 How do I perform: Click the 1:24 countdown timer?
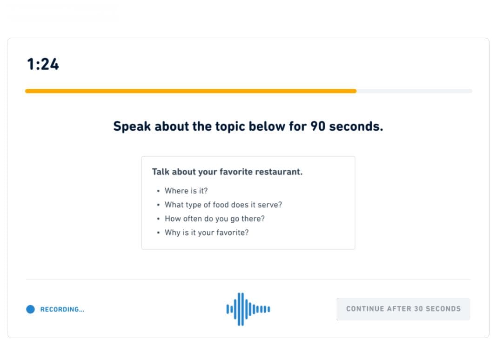click(43, 64)
